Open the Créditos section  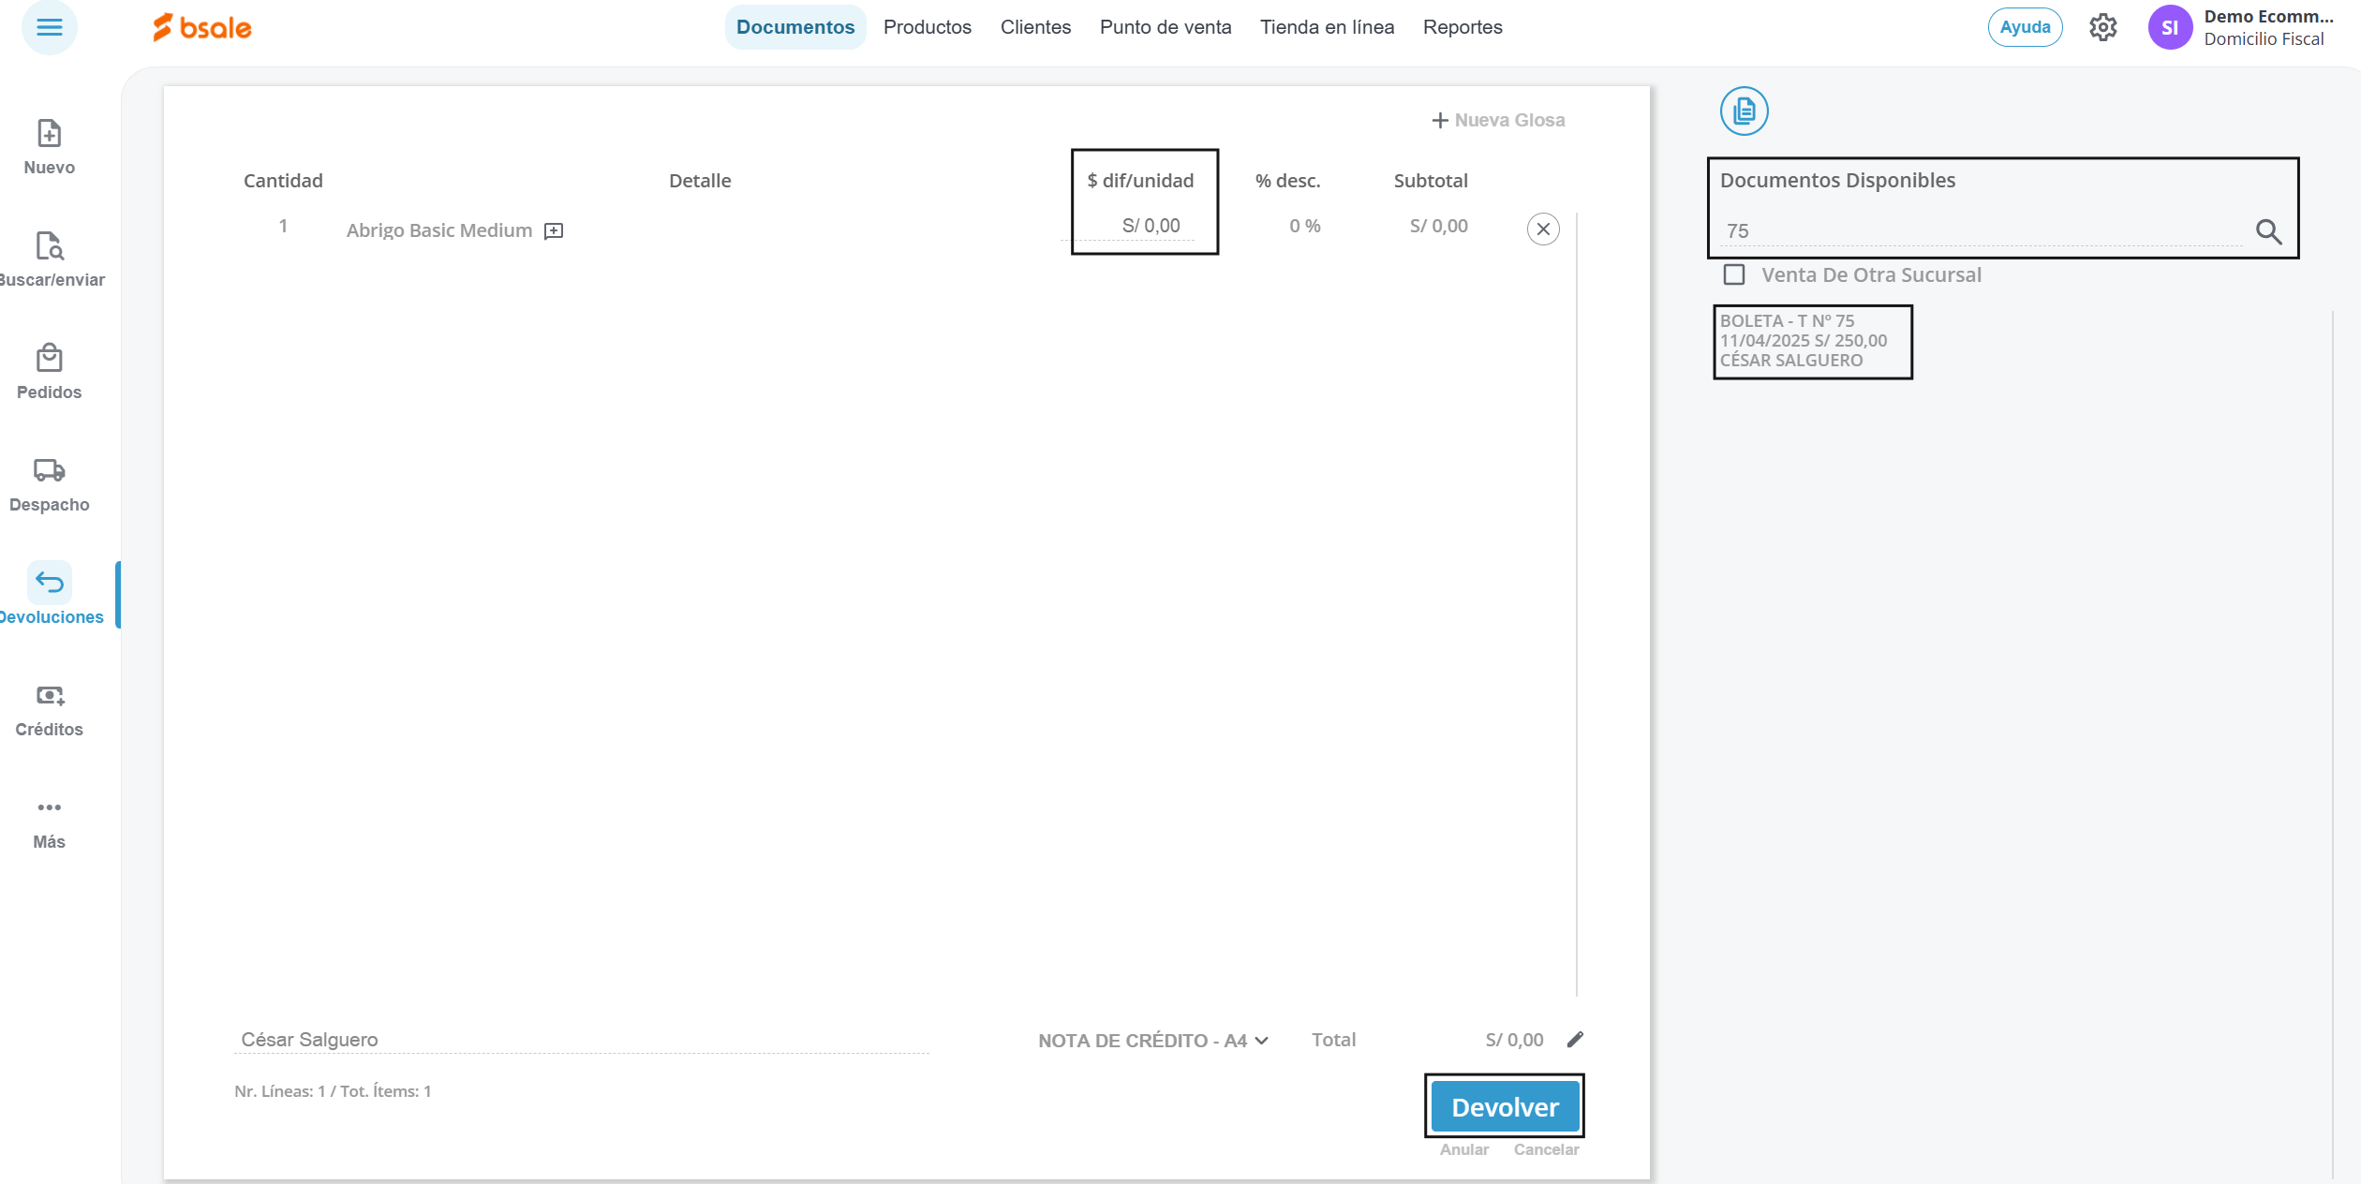49,696
